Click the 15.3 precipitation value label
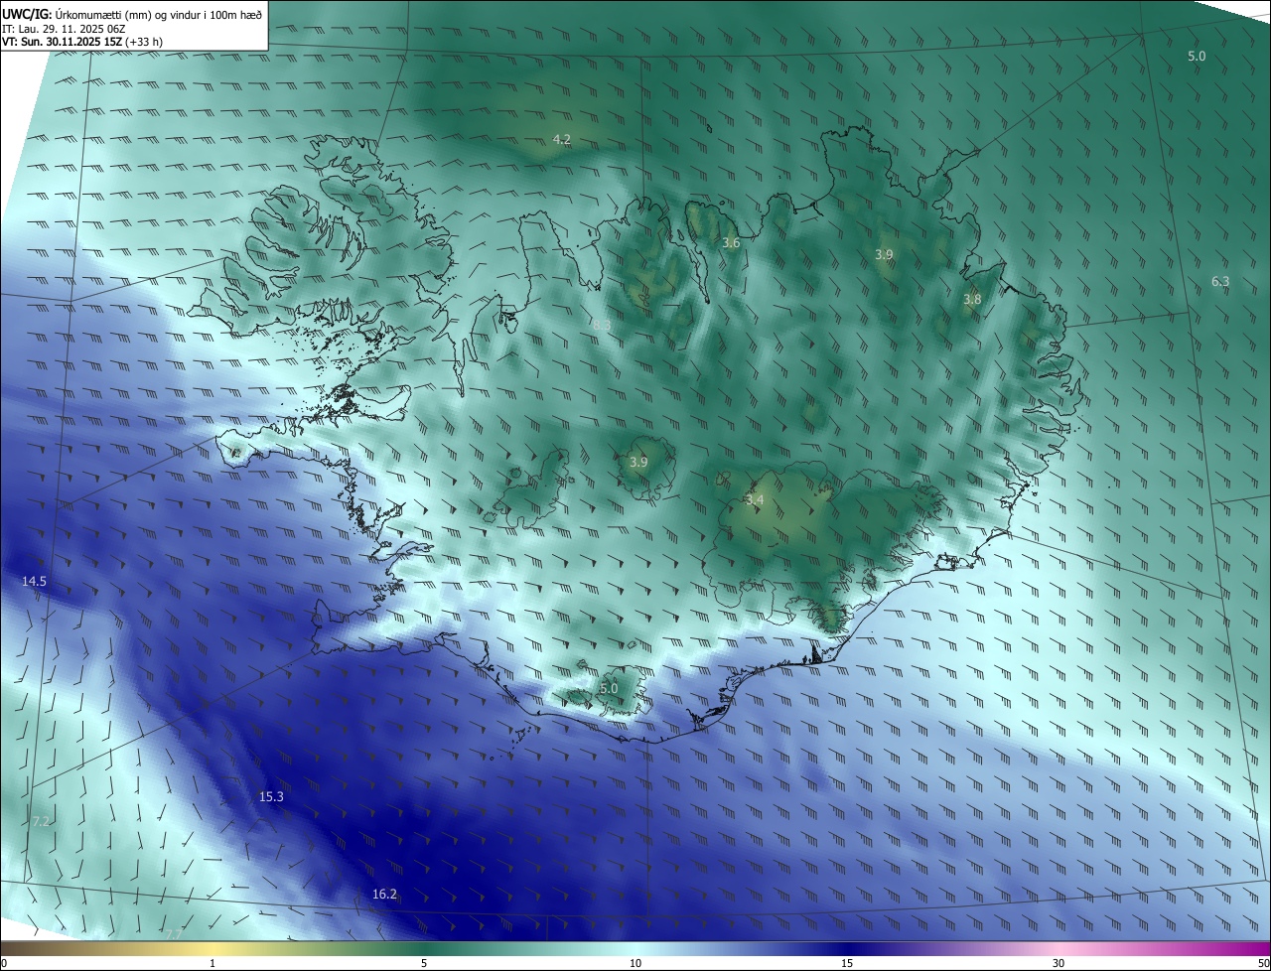This screenshot has width=1271, height=971. [x=271, y=796]
